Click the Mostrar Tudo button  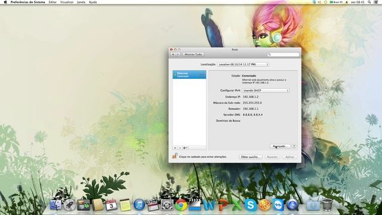[x=193, y=54]
